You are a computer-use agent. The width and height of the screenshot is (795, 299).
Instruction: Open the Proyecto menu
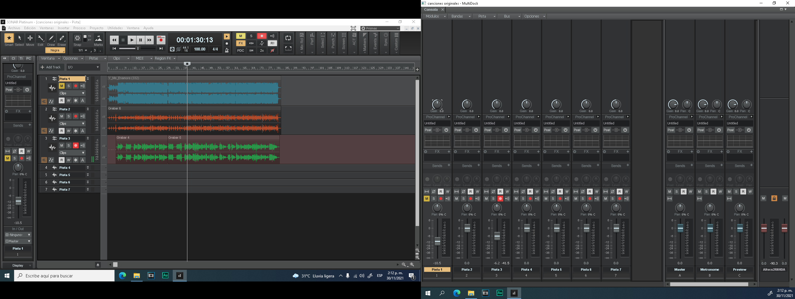click(96, 28)
